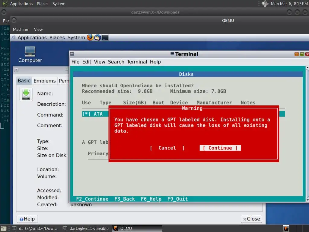
Task: Click the host Applications menu logo icon
Action: point(5,4)
